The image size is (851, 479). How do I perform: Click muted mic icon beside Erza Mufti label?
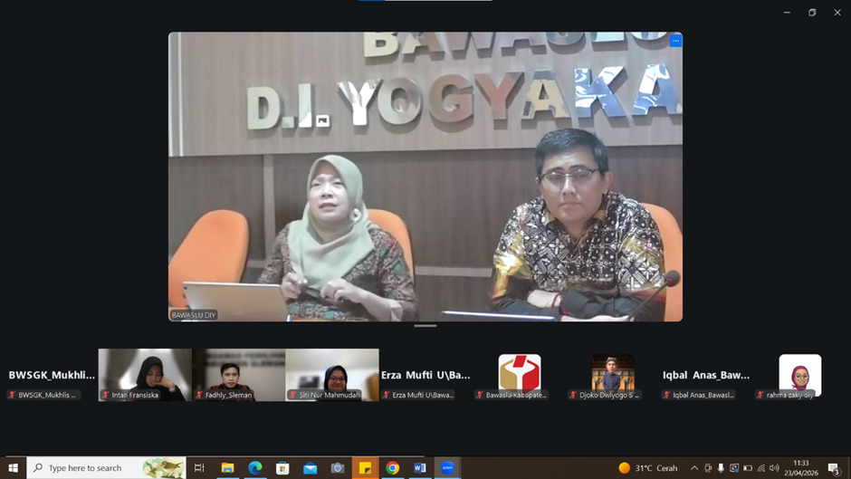[x=387, y=395]
